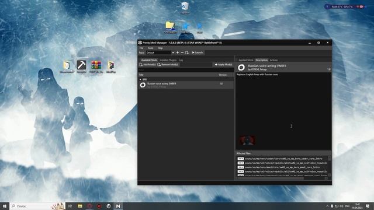Click the taskbar search box
The image size is (374, 210).
pos(37,206)
